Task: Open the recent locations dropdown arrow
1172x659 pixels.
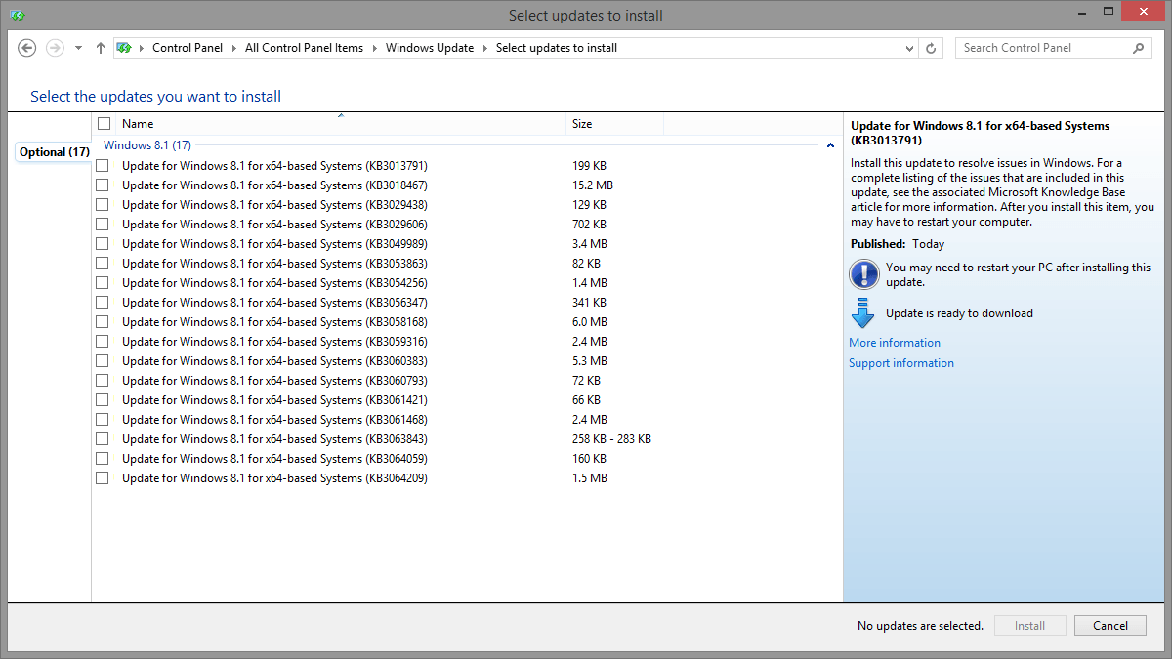Action: coord(79,48)
